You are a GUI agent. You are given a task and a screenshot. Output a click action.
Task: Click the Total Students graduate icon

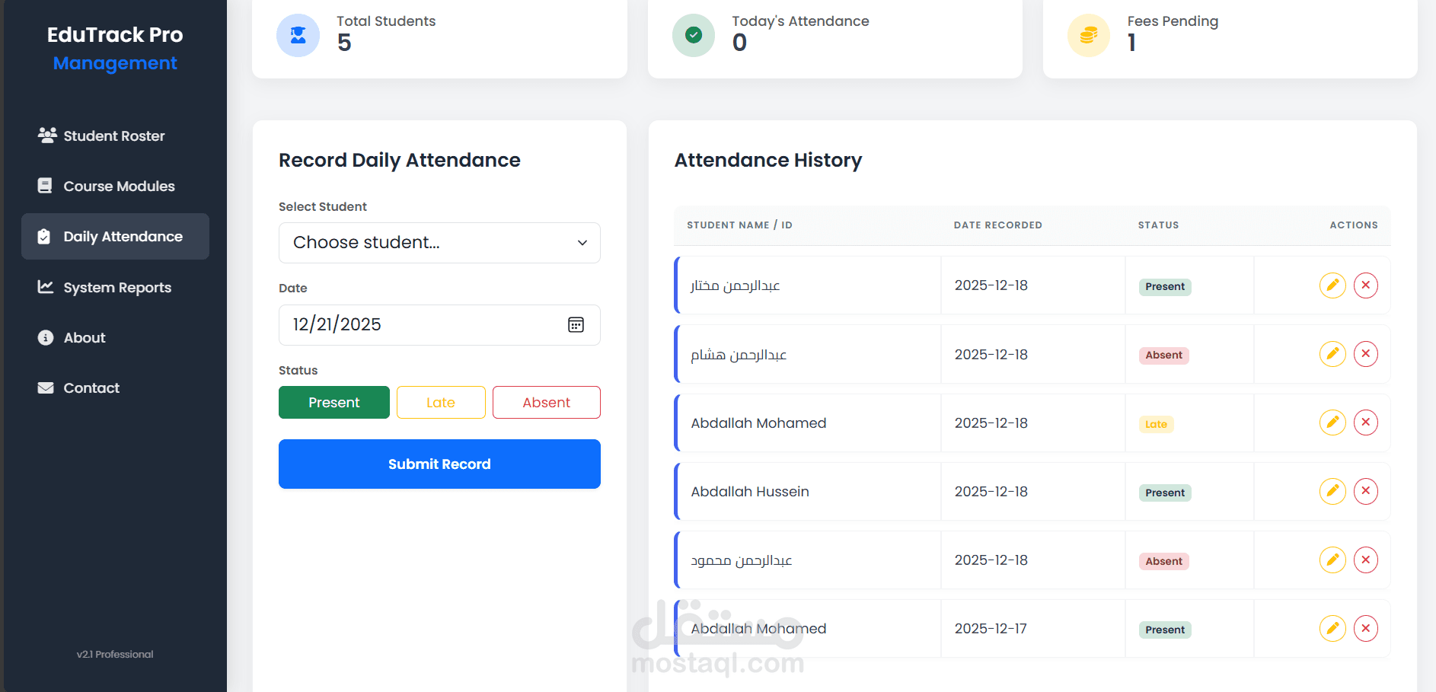(298, 35)
